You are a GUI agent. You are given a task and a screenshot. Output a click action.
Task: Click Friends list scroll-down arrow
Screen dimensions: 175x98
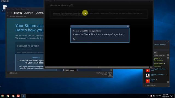[x=168, y=82]
